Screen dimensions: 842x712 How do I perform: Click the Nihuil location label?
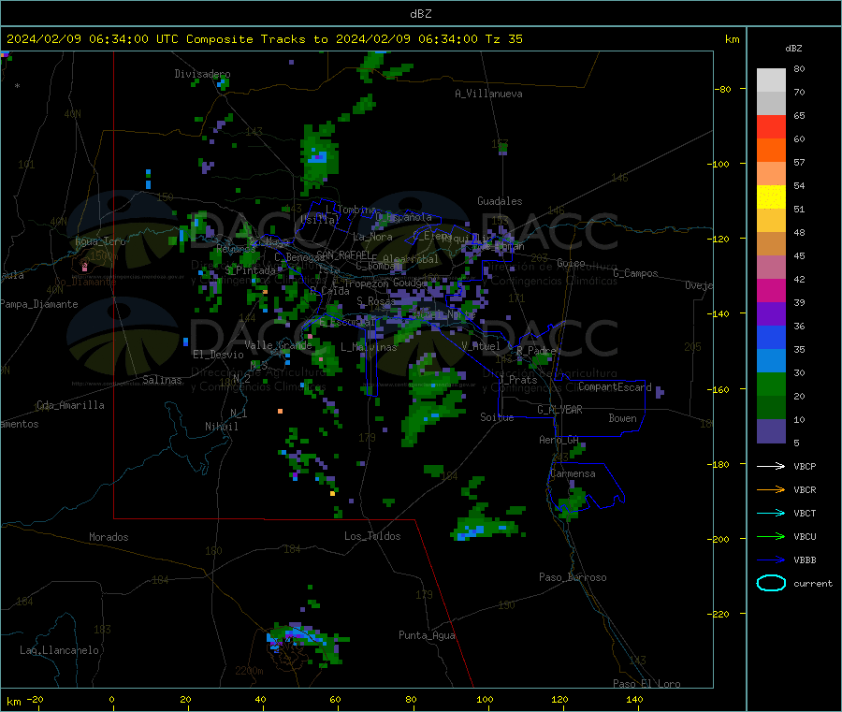click(x=222, y=427)
